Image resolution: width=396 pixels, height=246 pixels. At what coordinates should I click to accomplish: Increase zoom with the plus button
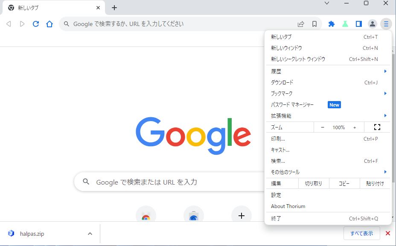point(355,127)
